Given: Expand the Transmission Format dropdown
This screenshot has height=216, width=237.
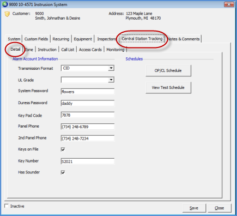Looking at the screenshot, I should [111, 68].
